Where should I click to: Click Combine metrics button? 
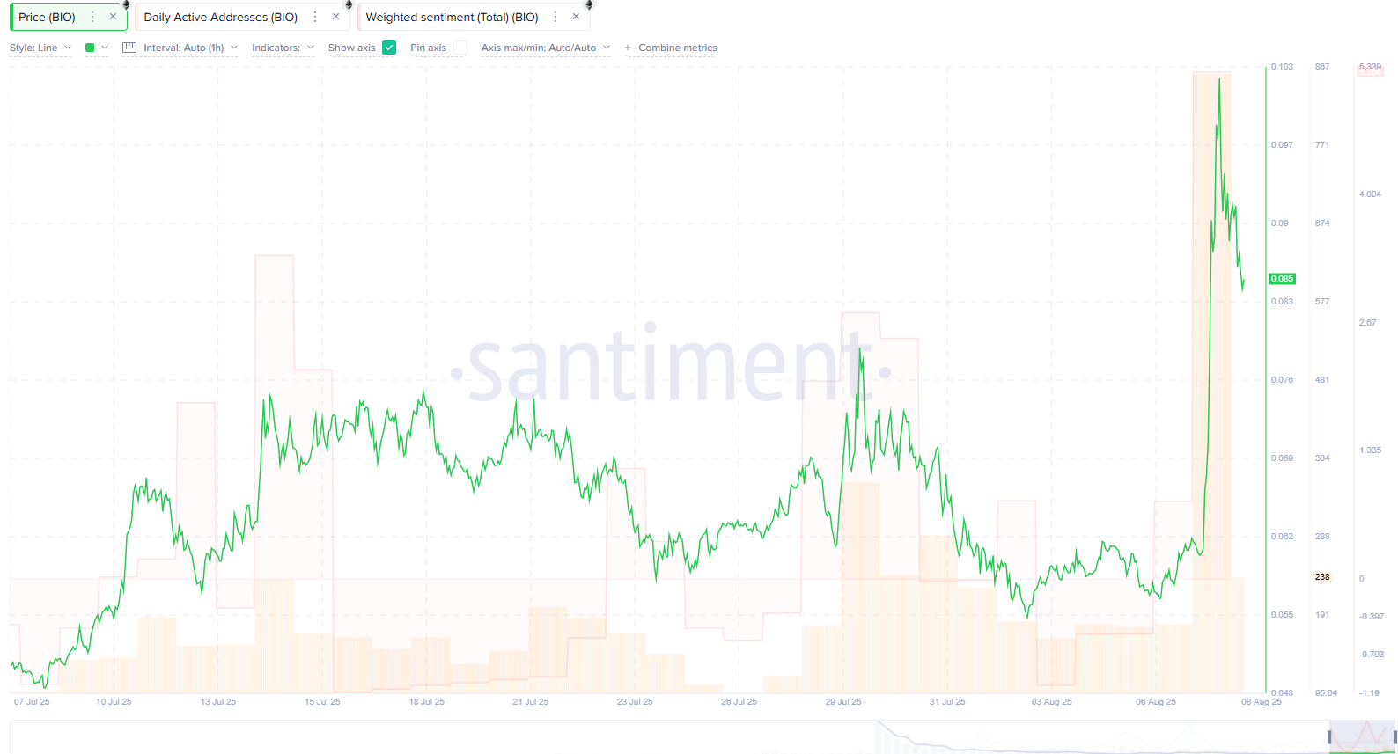pos(671,48)
